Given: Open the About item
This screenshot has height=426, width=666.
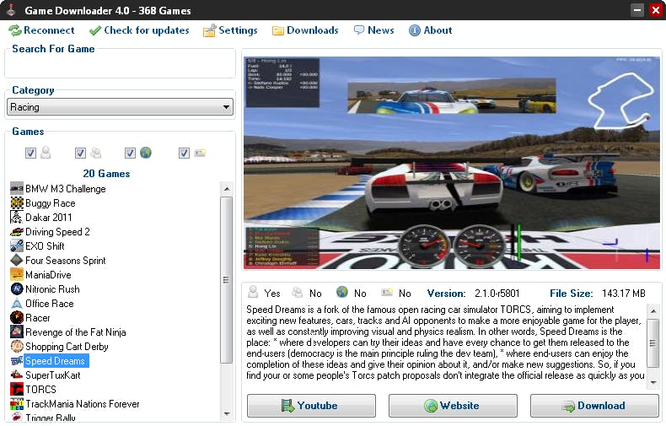Looking at the screenshot, I should (430, 30).
